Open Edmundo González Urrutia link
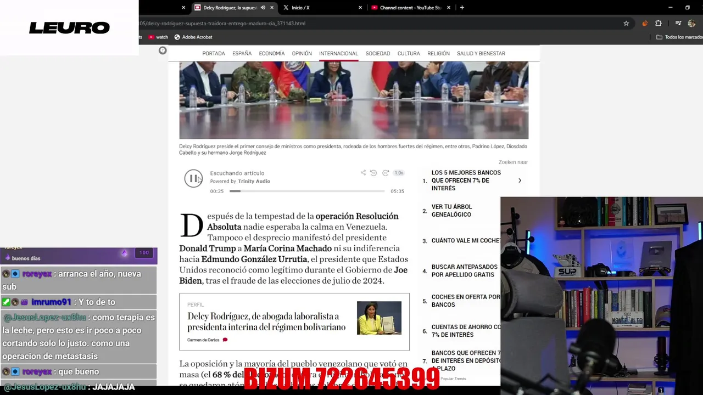The image size is (703, 395). coord(254,259)
